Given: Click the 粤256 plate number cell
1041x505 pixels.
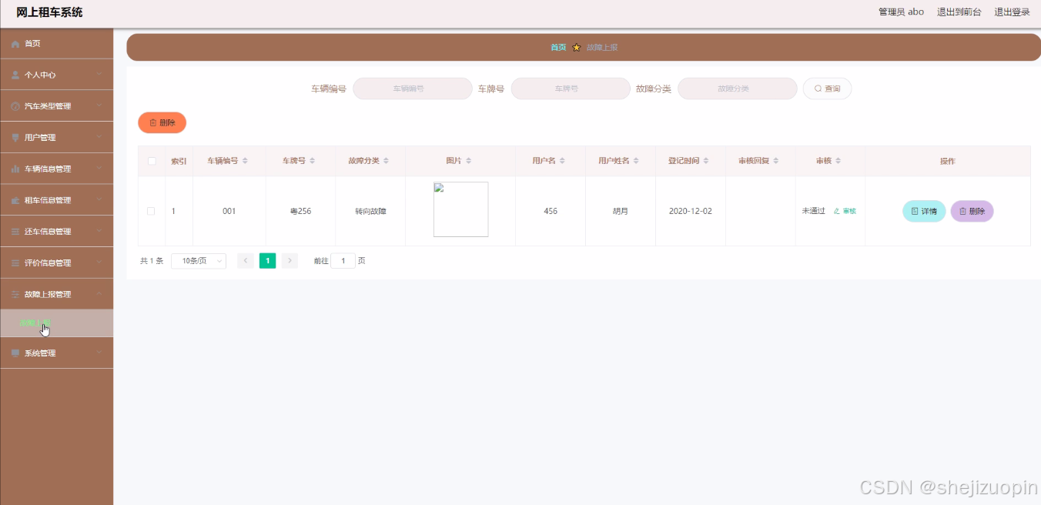Looking at the screenshot, I should (x=300, y=211).
